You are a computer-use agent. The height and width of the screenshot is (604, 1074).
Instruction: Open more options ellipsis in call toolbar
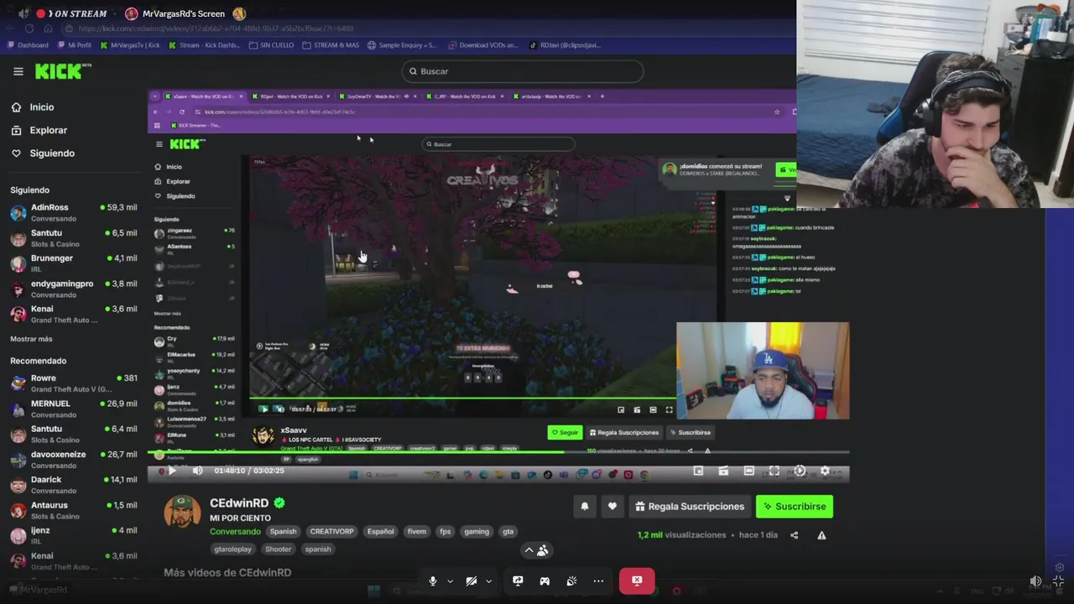click(x=598, y=581)
